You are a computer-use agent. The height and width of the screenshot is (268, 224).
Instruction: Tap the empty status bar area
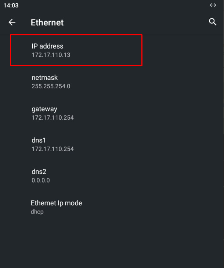pos(110,6)
